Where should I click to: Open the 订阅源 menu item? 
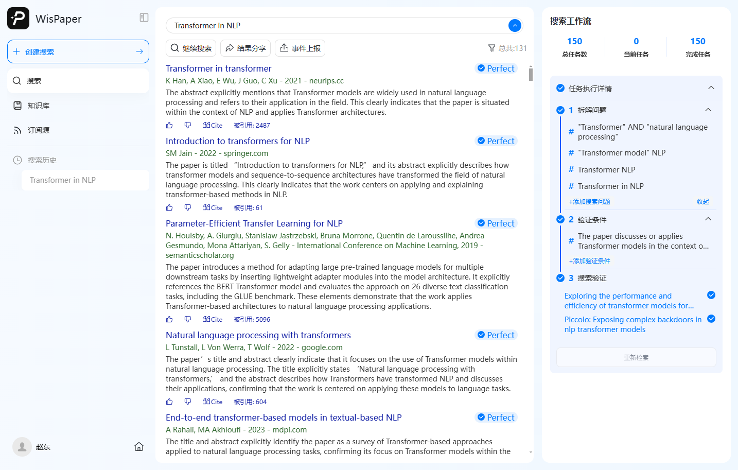coord(78,130)
